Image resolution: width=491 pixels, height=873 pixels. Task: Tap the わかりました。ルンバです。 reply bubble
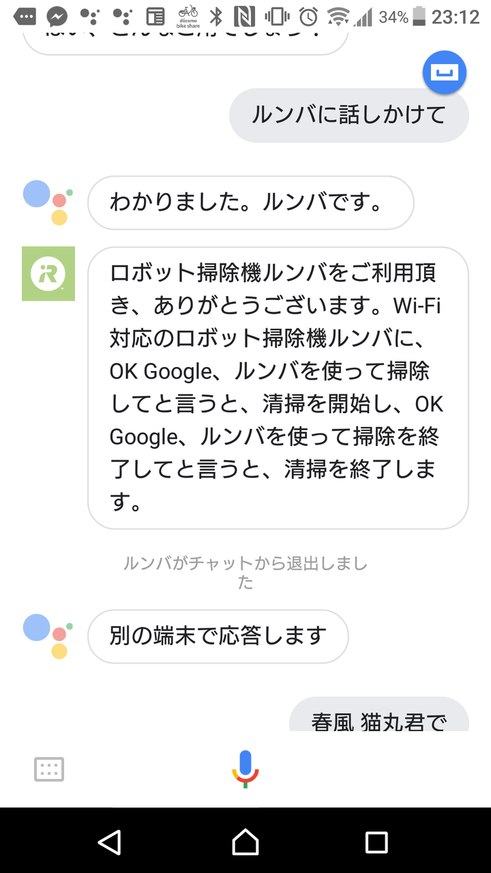coord(250,203)
